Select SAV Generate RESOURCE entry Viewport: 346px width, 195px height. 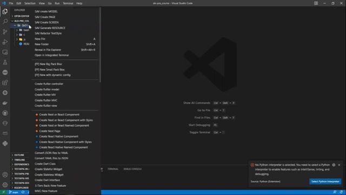pyautogui.click(x=65, y=28)
